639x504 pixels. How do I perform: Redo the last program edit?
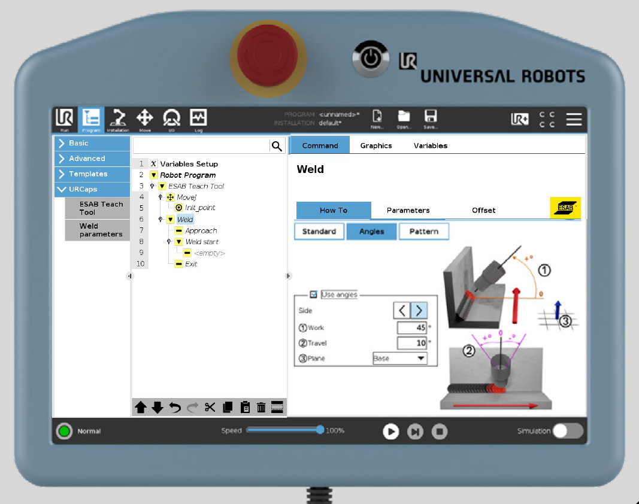(x=192, y=407)
